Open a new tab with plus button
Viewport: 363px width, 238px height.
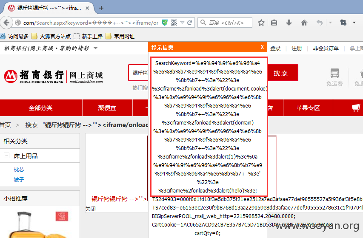pyautogui.click(x=101, y=8)
